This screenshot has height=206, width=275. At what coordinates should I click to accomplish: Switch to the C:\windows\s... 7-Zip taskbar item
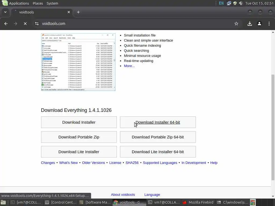tap(232, 203)
